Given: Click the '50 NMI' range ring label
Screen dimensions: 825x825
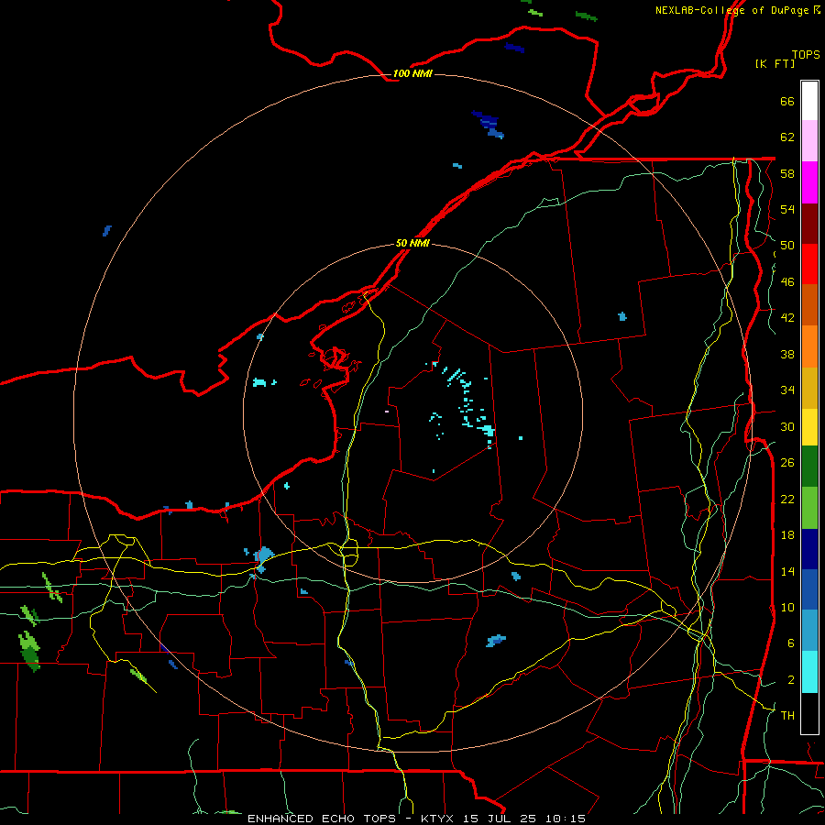Looking at the screenshot, I should [x=412, y=243].
